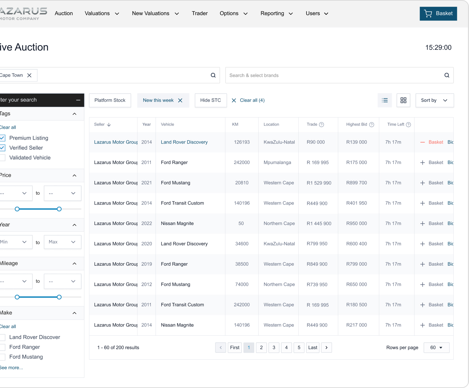The height and width of the screenshot is (388, 469).
Task: Click the Price slider right handle
Action: (x=59, y=209)
